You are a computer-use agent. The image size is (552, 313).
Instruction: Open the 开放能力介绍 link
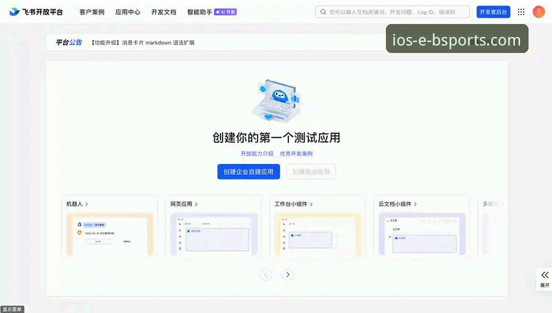(x=257, y=153)
